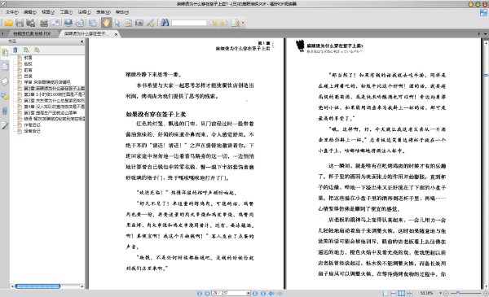
Task: Open the Attachments paperclip panel icon
Action: pyautogui.click(x=5, y=111)
